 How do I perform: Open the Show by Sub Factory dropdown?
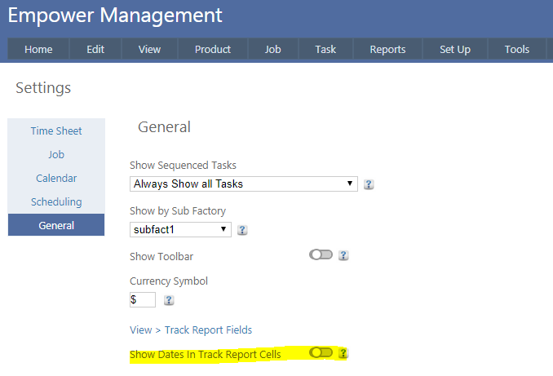tap(180, 230)
